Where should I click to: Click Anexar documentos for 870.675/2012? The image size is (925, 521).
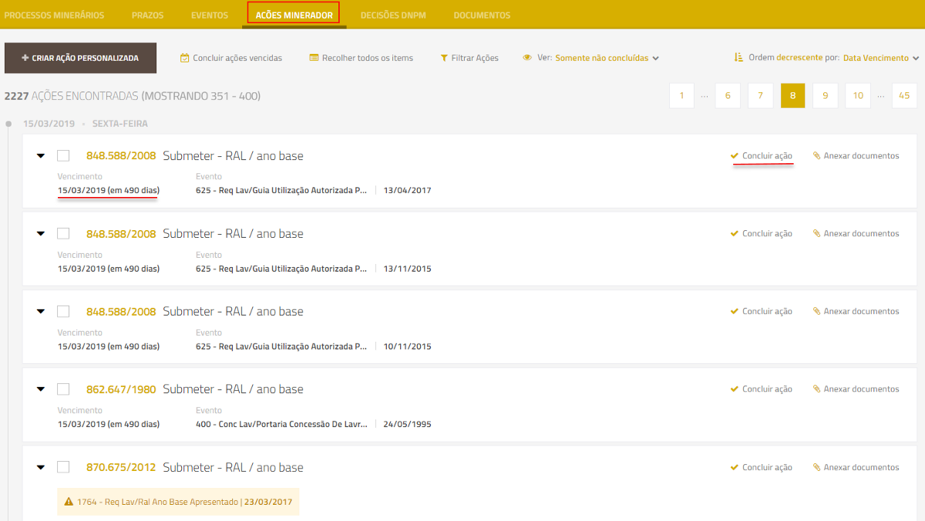click(x=856, y=467)
